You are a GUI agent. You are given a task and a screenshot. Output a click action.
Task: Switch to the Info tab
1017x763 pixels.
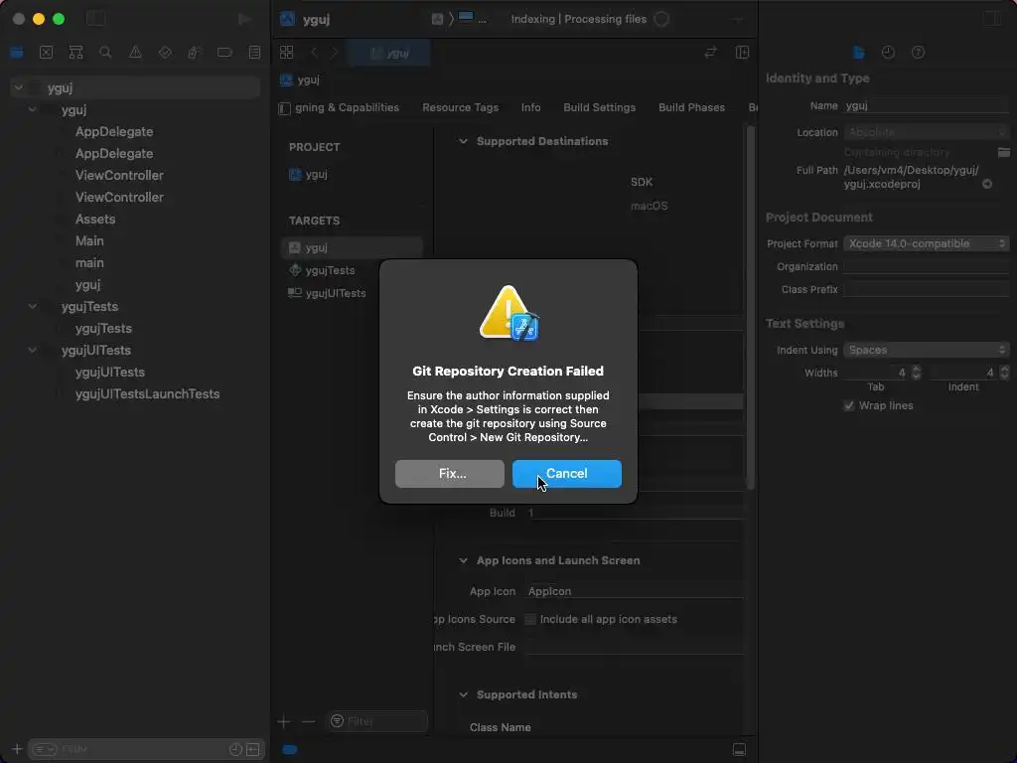pos(530,107)
